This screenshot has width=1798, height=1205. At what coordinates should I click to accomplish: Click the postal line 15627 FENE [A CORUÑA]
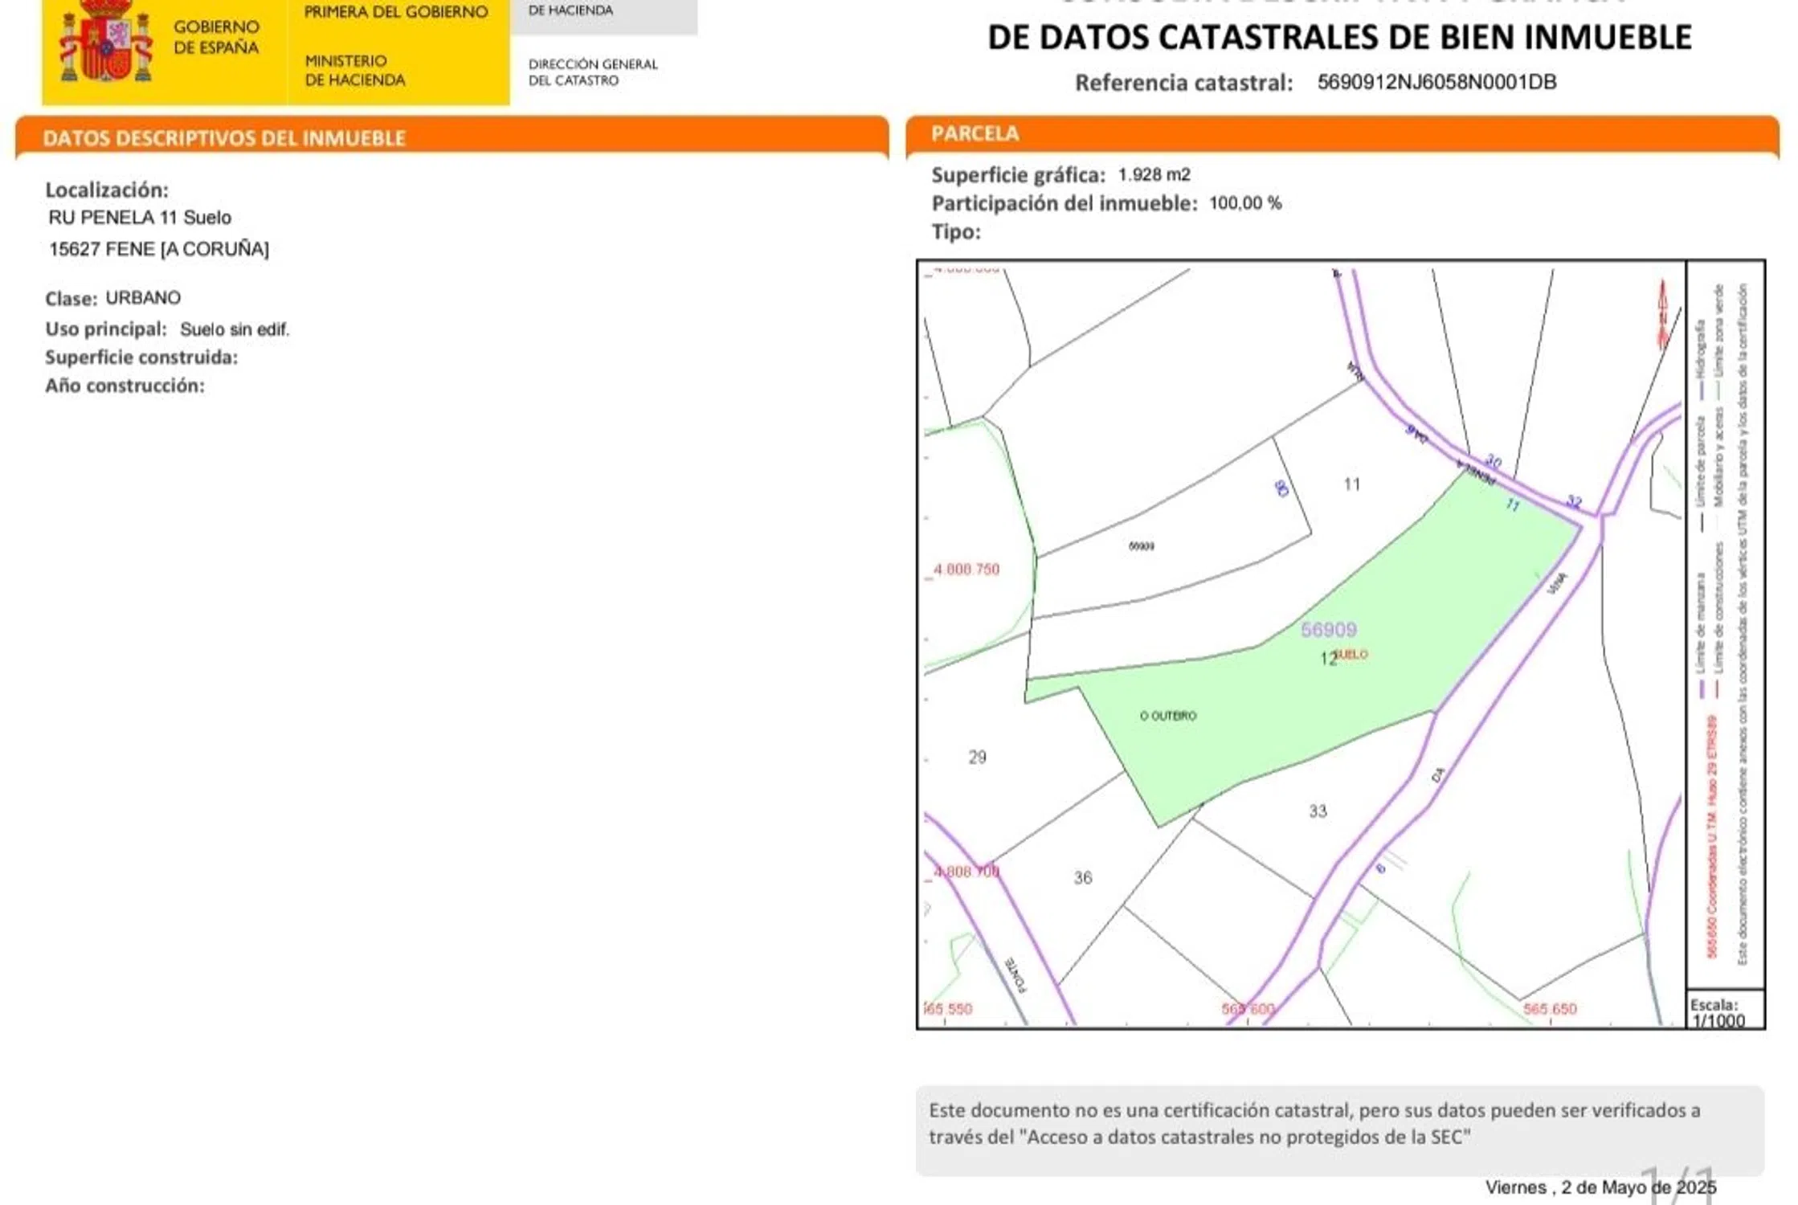click(x=158, y=249)
